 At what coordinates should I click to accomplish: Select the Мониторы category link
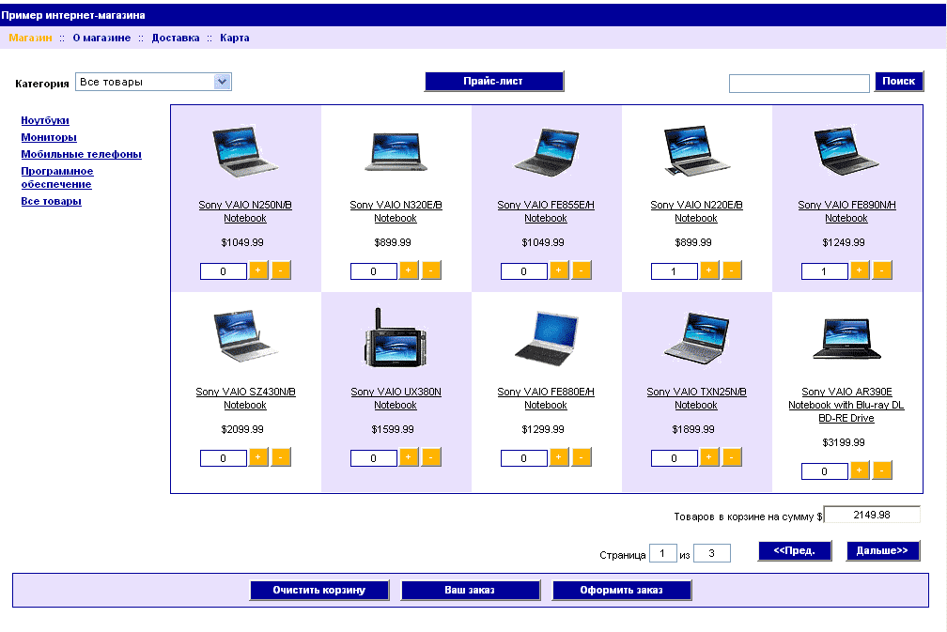click(49, 137)
